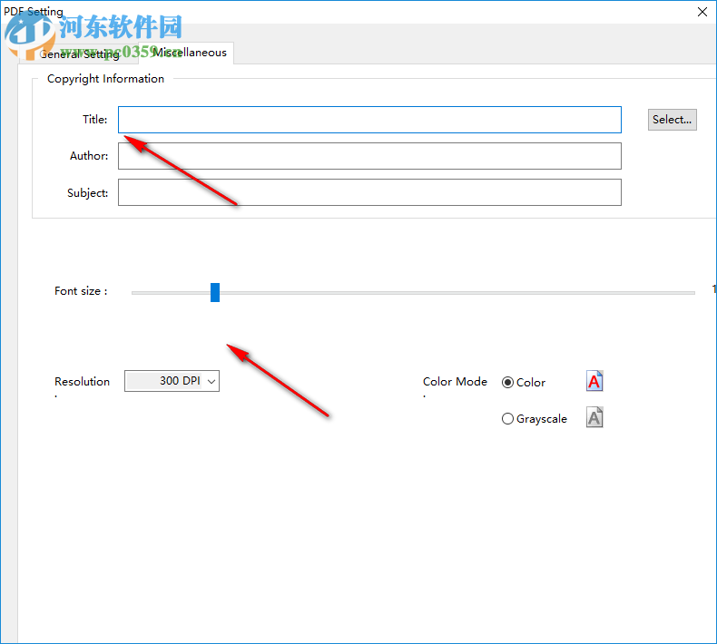Screen dimensions: 717x644
Task: Click the gray grayscale document icon
Action: coord(594,417)
